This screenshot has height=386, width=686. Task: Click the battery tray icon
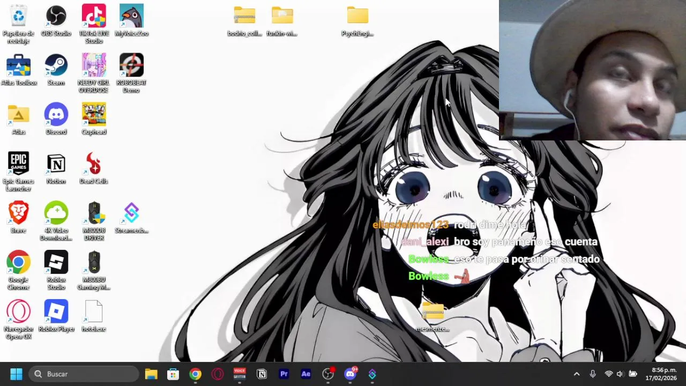pos(633,374)
